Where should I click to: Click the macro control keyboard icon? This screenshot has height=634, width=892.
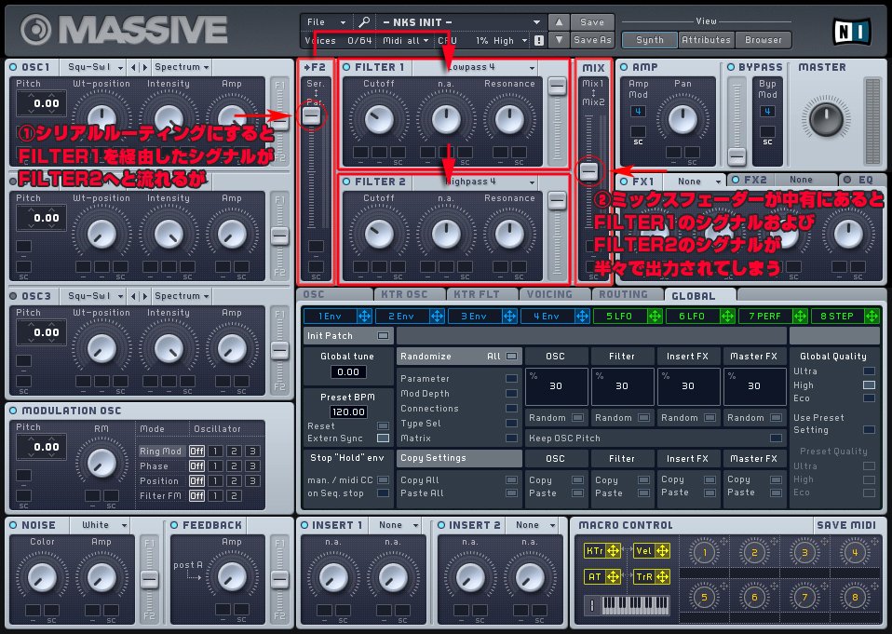coord(628,605)
